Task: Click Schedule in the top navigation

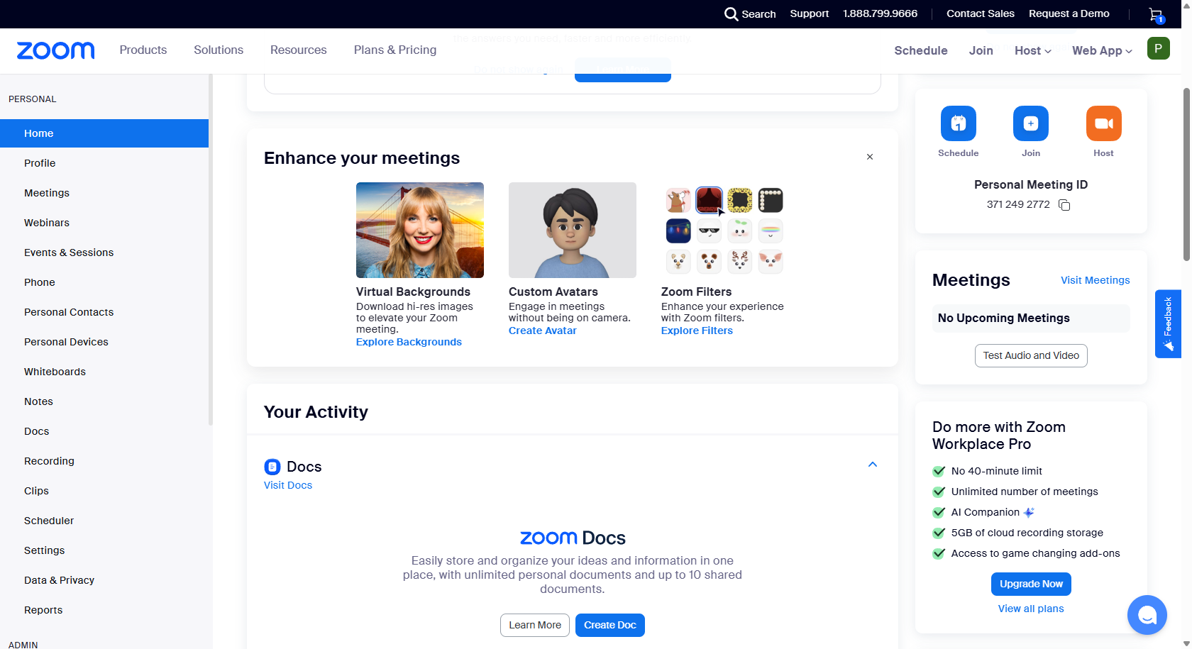Action: (x=921, y=50)
